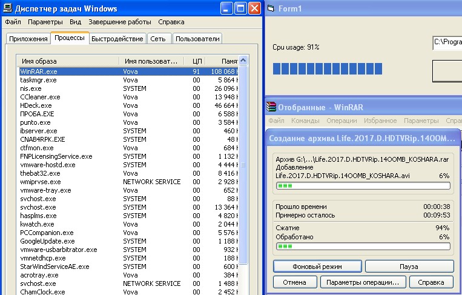Click the Фоновый режим button
Image resolution: width=462 pixels, height=295 pixels.
(317, 267)
